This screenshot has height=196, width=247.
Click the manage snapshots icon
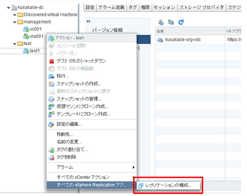[x=51, y=99]
